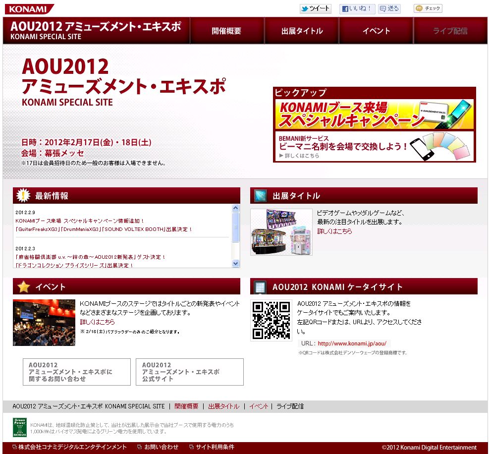This screenshot has height=454, width=489.
Task: Open お問い合わせ link in bottom bar
Action: pos(158,447)
